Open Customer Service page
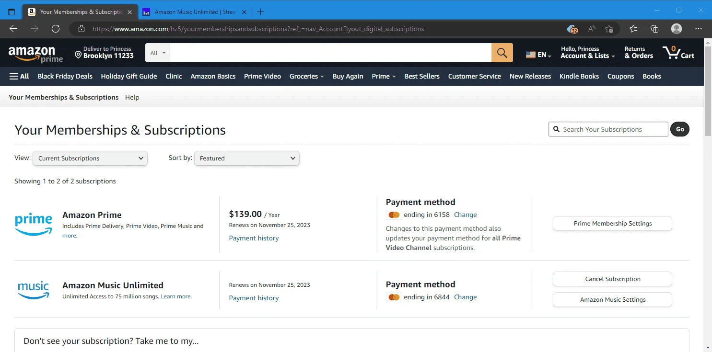This screenshot has width=712, height=352. coord(474,76)
